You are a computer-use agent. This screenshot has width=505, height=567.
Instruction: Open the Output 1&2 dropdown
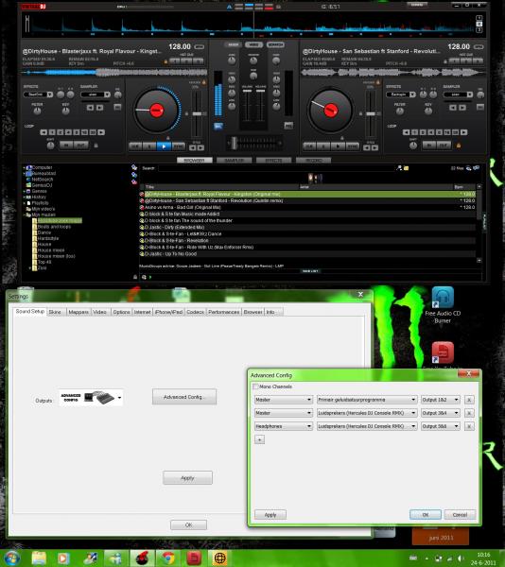(441, 400)
